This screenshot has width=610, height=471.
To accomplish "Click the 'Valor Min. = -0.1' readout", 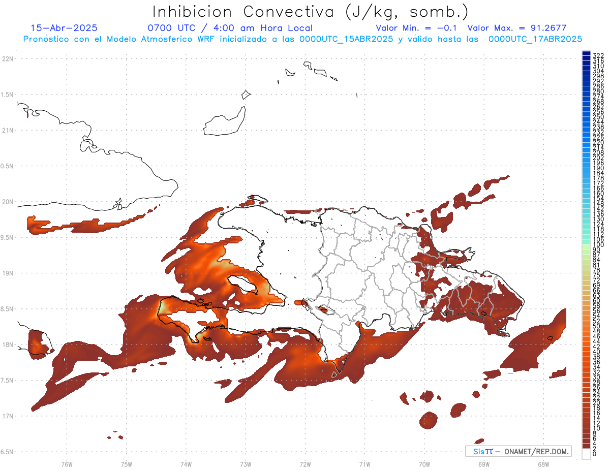I will (x=416, y=28).
